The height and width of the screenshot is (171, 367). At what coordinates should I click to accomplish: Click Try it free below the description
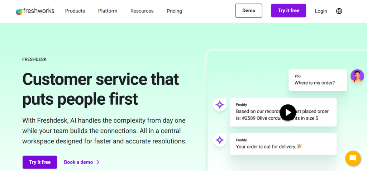[x=40, y=162]
